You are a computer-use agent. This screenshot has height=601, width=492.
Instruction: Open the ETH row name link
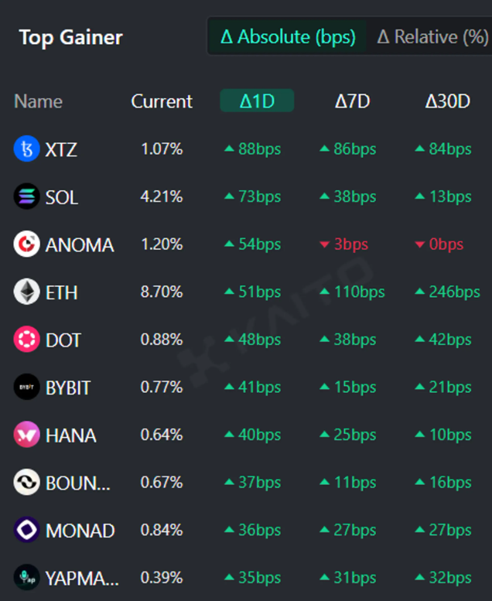(62, 293)
